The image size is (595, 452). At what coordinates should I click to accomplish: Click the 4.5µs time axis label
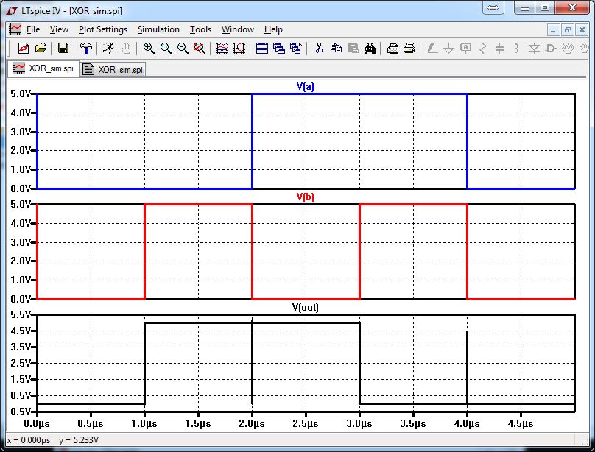[x=521, y=423]
